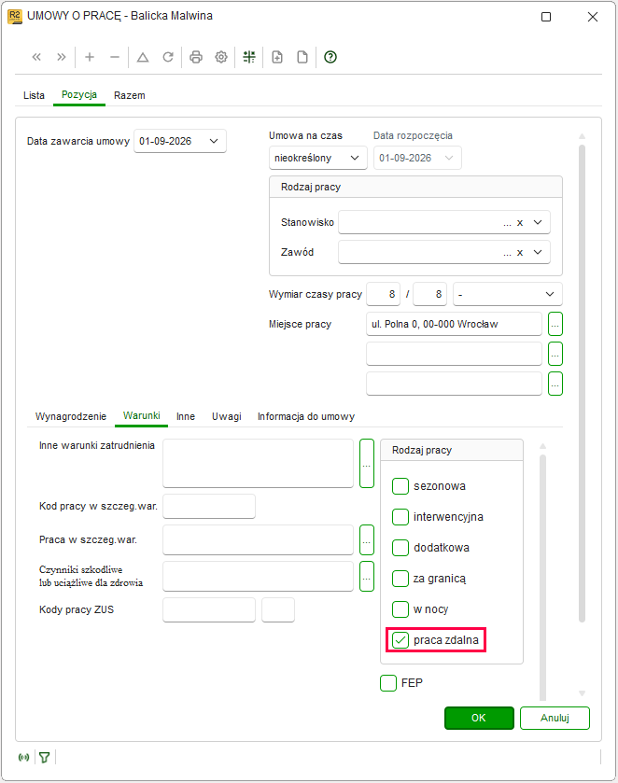Open the ellipsis button for Praca w szczeg.war.

(x=367, y=539)
